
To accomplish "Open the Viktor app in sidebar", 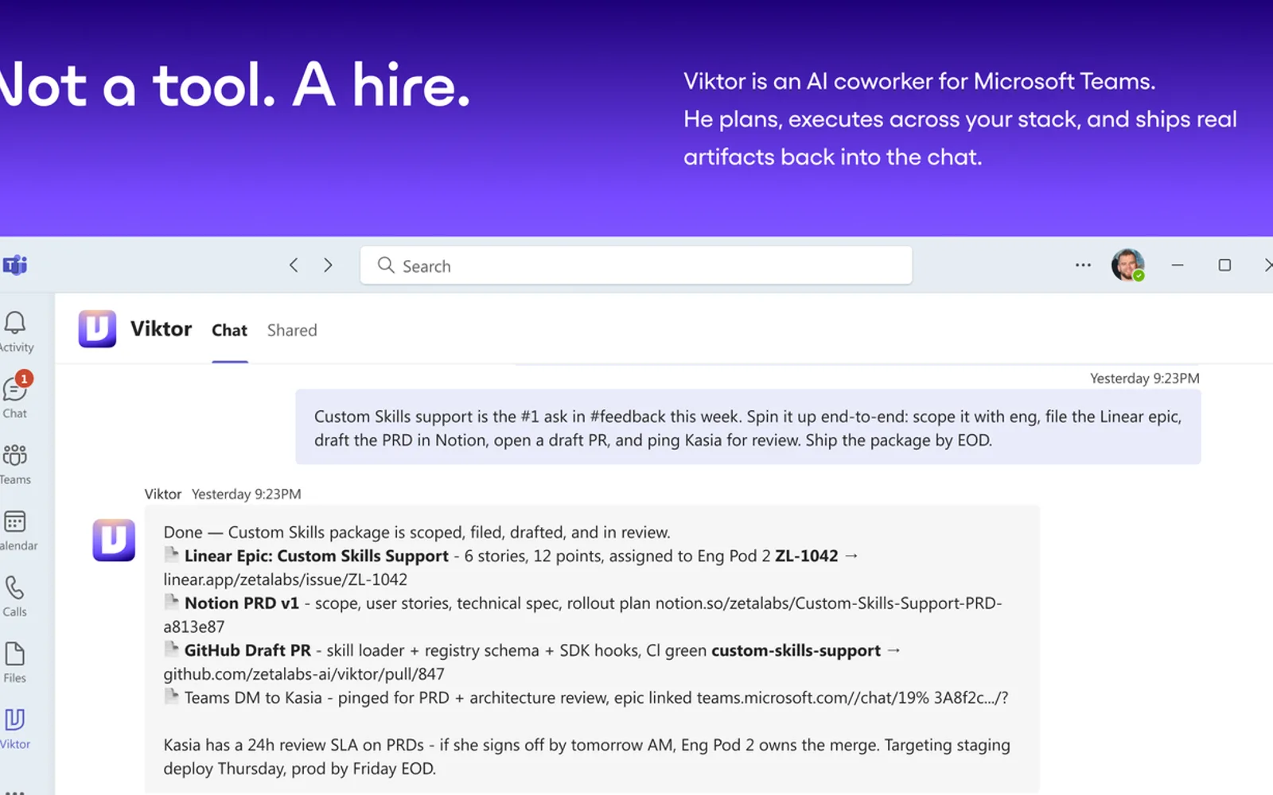I will (15, 728).
